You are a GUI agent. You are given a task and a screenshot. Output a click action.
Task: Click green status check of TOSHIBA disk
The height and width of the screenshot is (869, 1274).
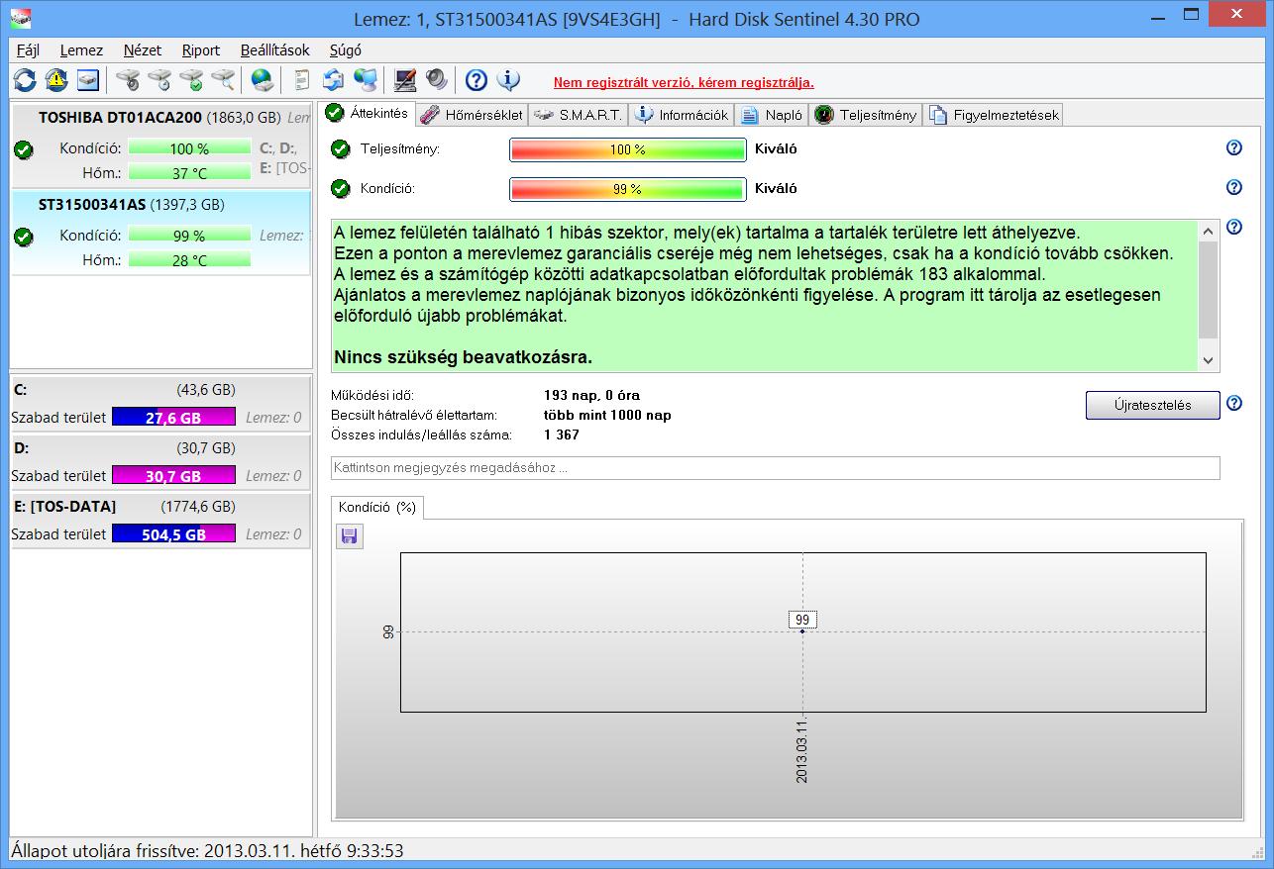click(x=24, y=149)
